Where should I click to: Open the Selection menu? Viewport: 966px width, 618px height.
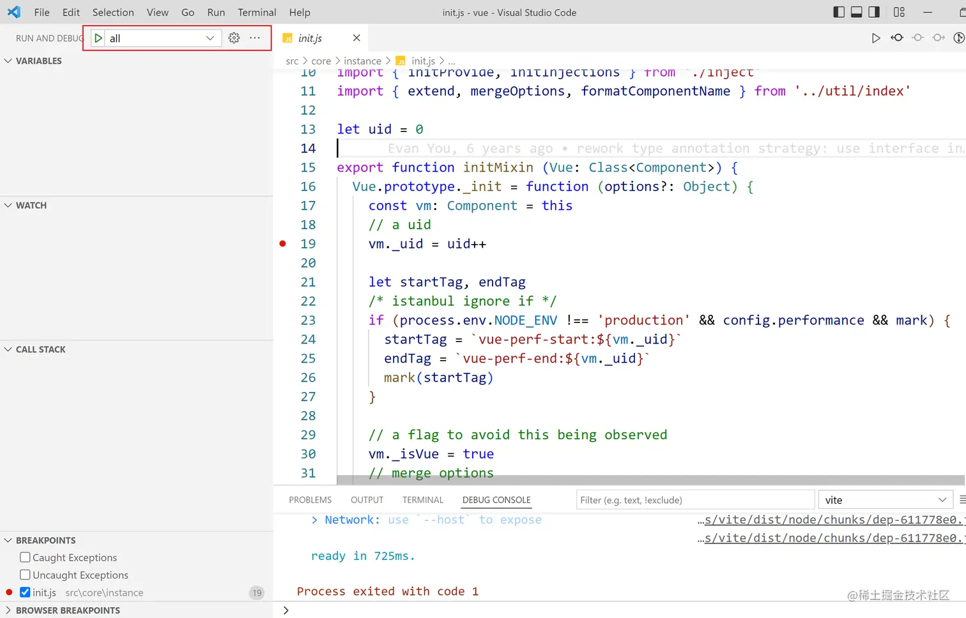[113, 12]
